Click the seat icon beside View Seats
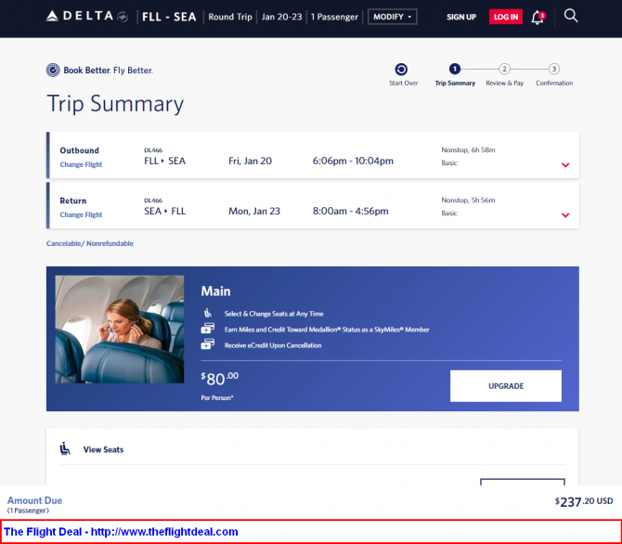 click(x=65, y=448)
